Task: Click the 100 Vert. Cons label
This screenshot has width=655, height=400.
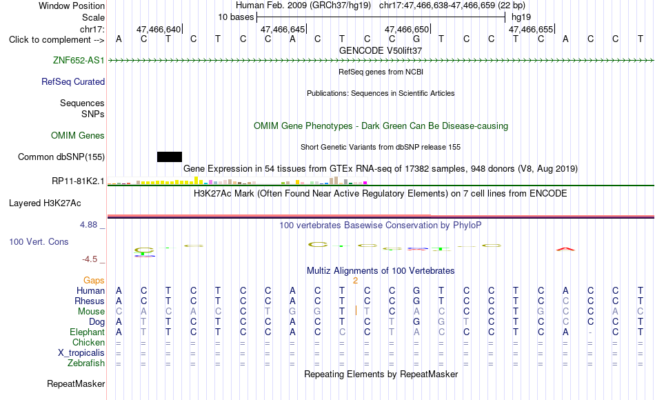Action: [39, 241]
